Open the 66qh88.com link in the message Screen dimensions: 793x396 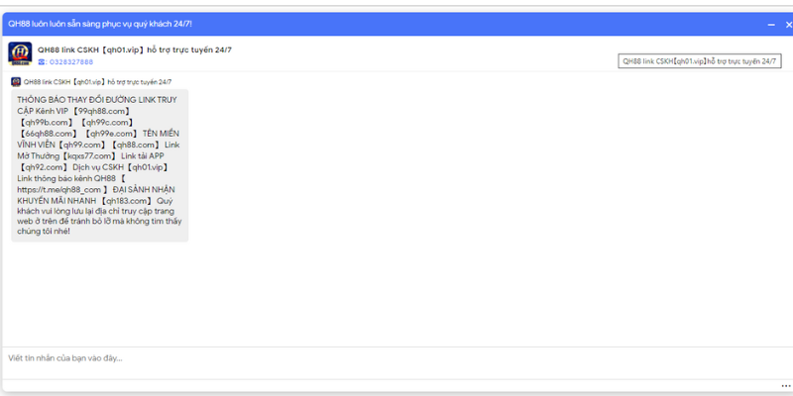pos(49,133)
